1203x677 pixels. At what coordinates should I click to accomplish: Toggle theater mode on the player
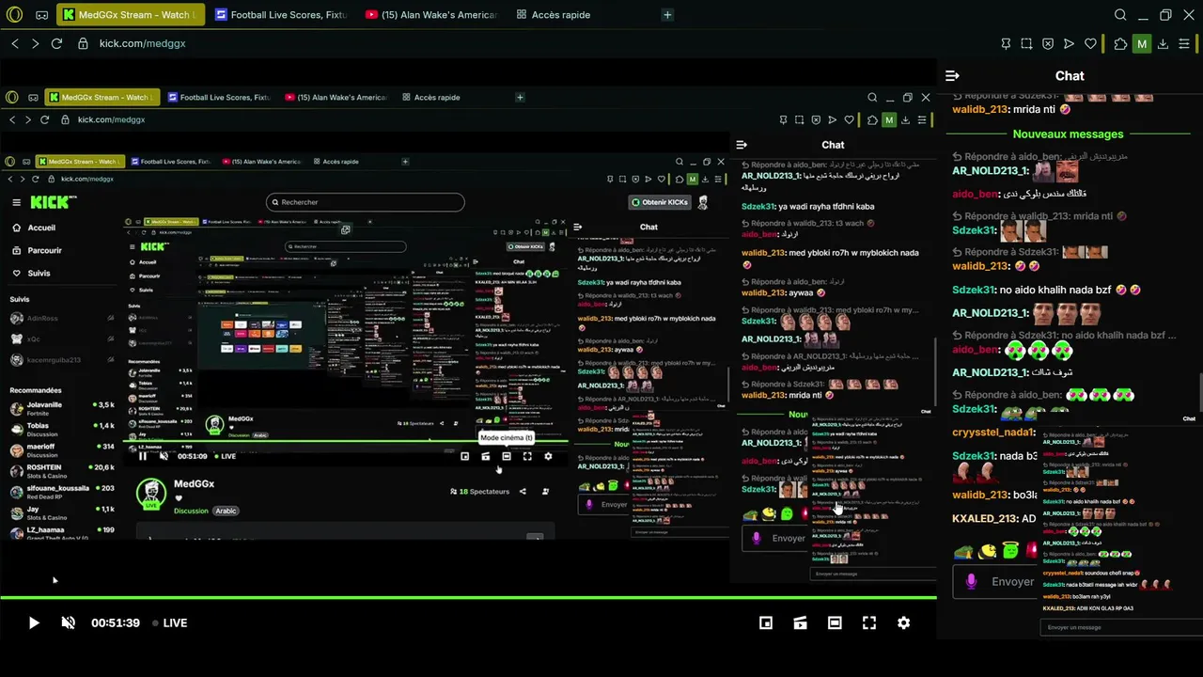835,622
